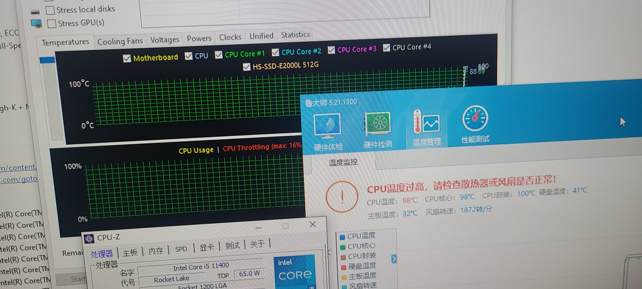Screen dimensions: 642x289
Task: Toggle the CPU Core #4 checkbox
Action: (386, 48)
